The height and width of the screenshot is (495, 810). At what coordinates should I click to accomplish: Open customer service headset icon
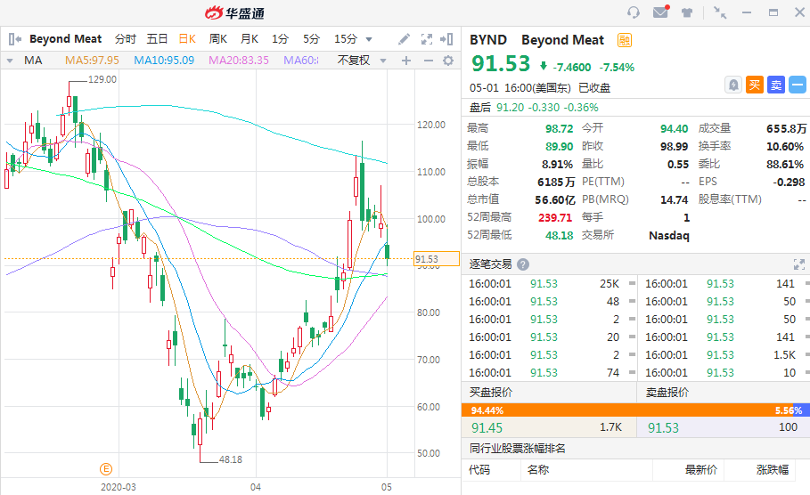(634, 12)
